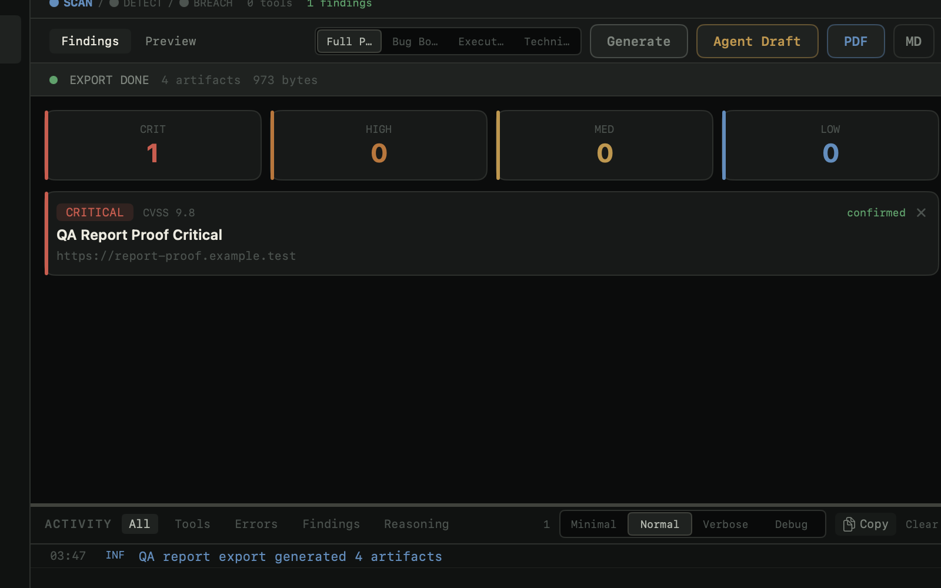Select the Bug Bo… report template
Image resolution: width=941 pixels, height=588 pixels.
[415, 41]
